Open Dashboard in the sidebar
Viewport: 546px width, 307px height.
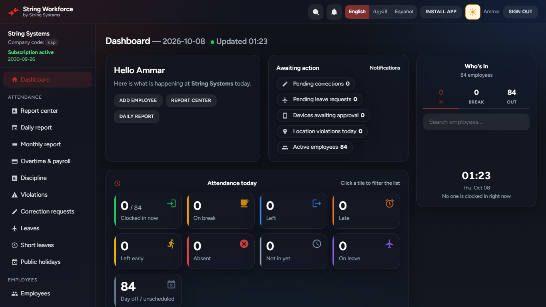[48, 80]
